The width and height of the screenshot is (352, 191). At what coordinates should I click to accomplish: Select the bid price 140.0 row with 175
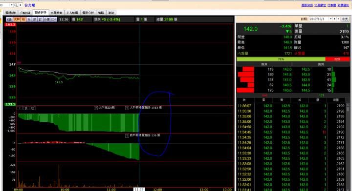point(264,90)
